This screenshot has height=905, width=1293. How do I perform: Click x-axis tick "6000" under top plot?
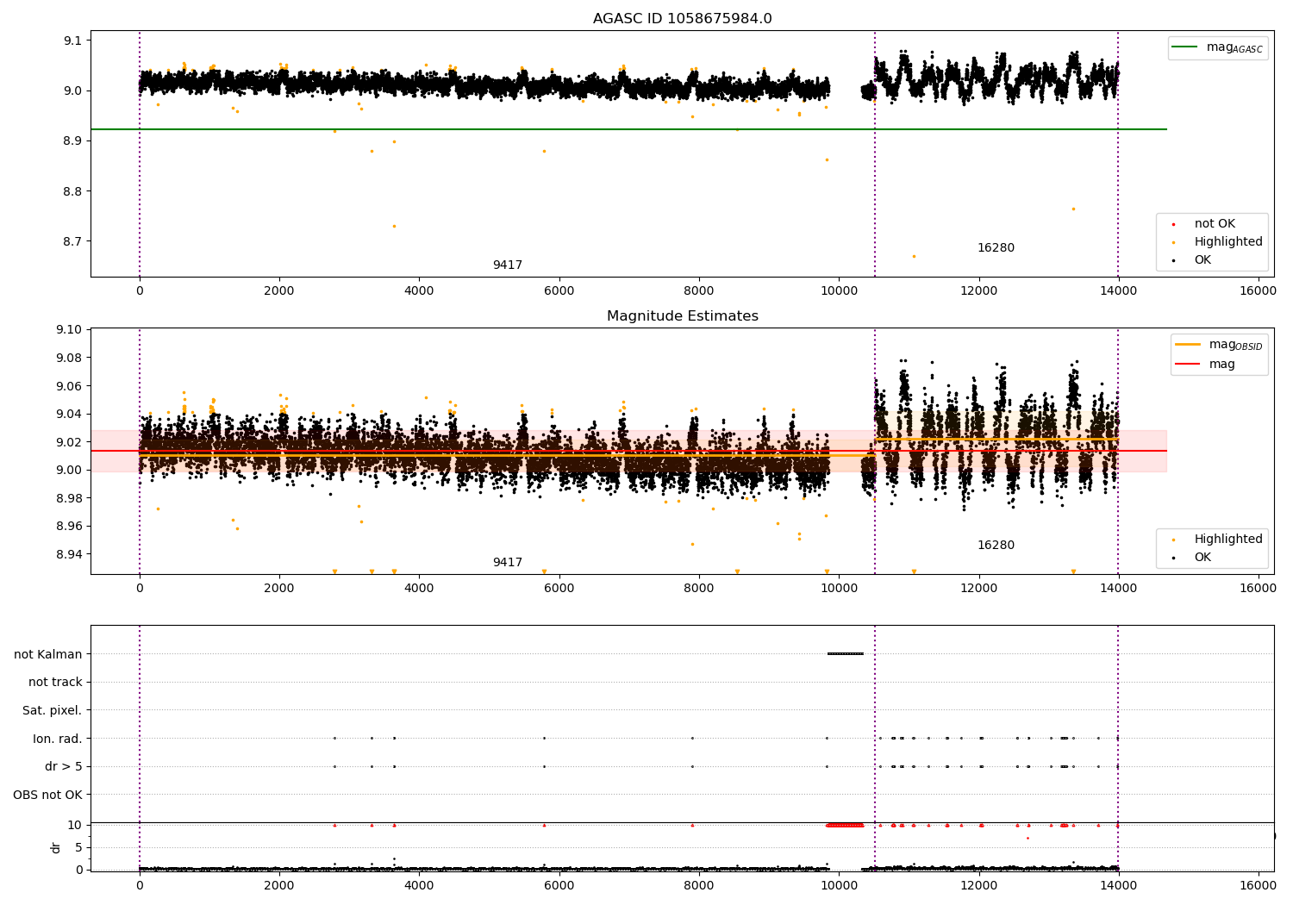(x=559, y=291)
